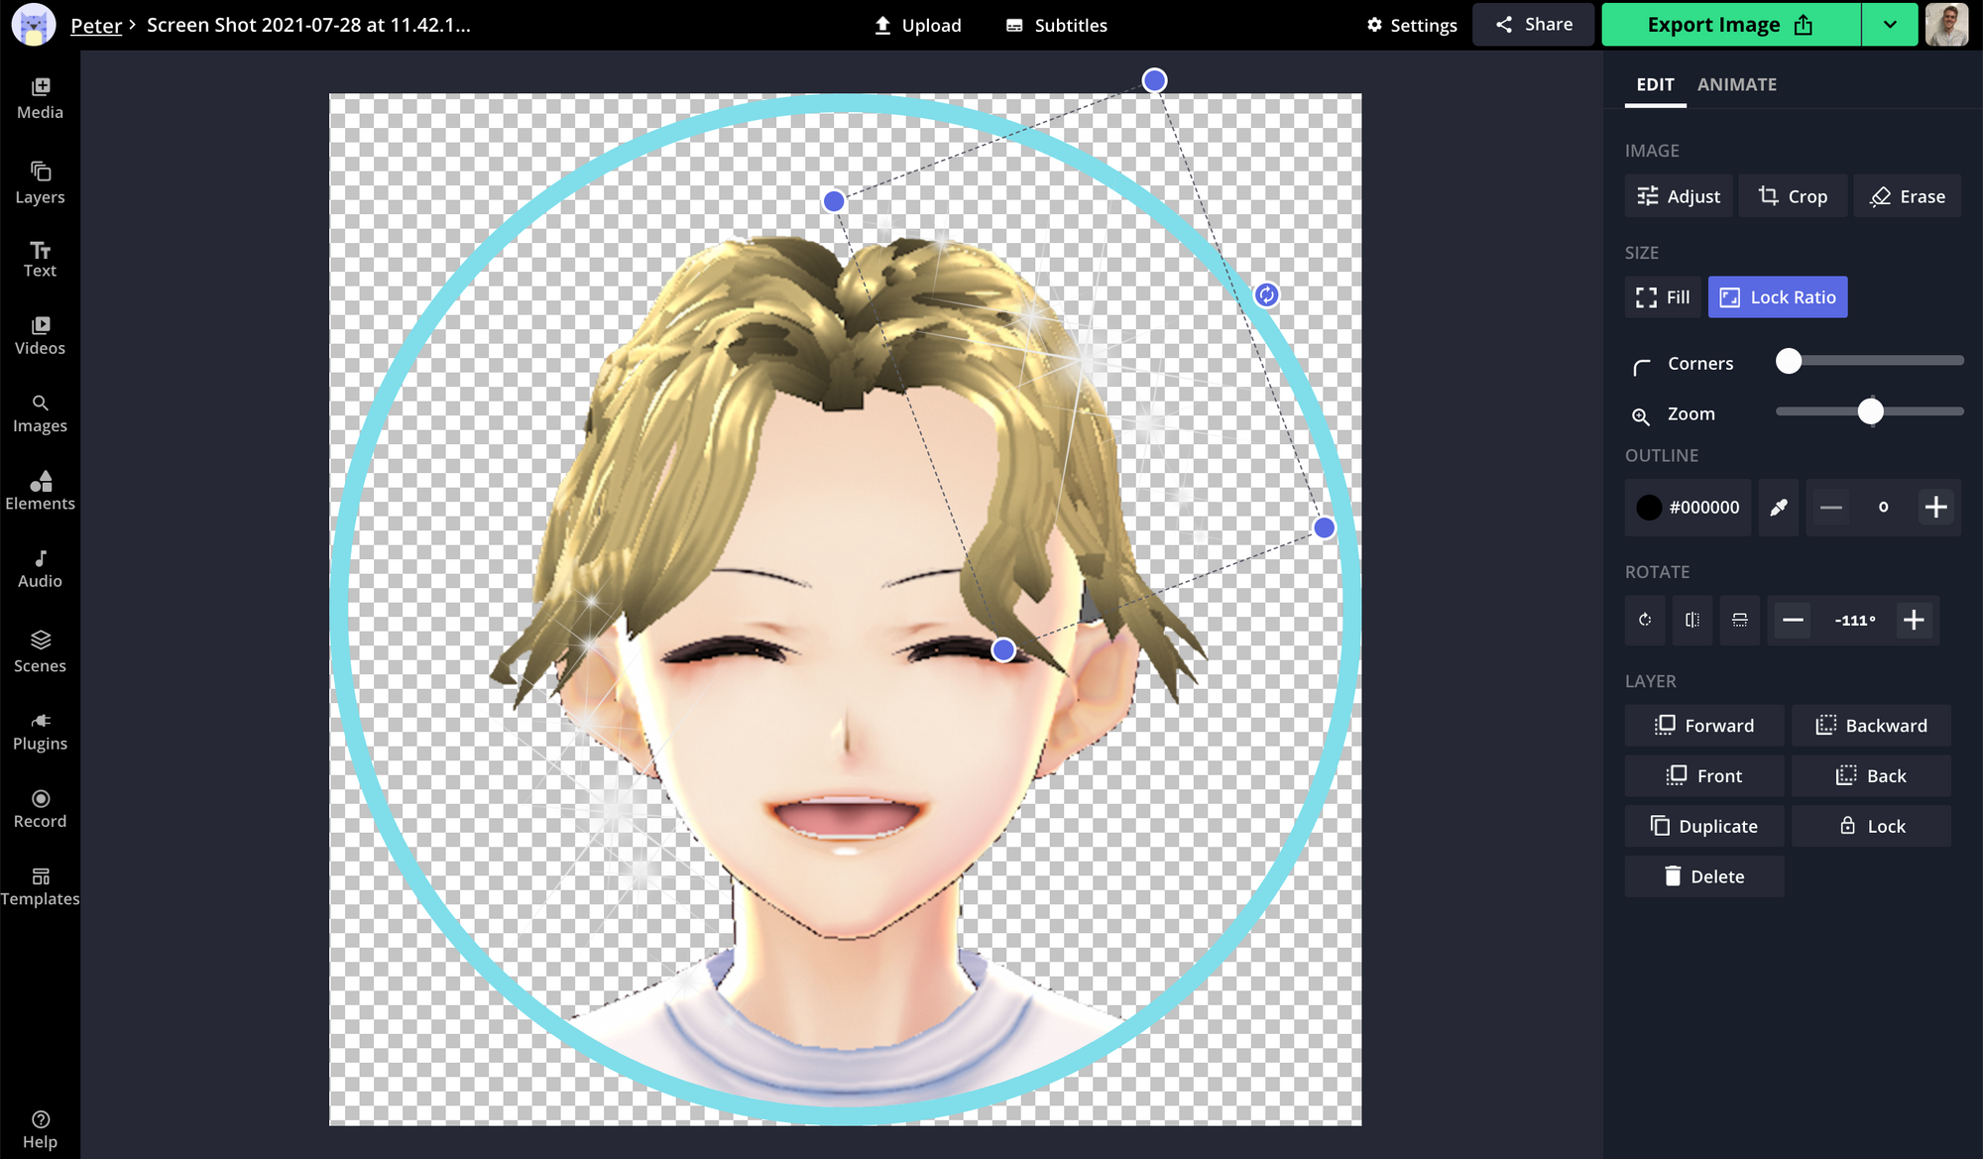Select the Erase tool
Viewport: 1983px width, 1159px height.
[1906, 195]
